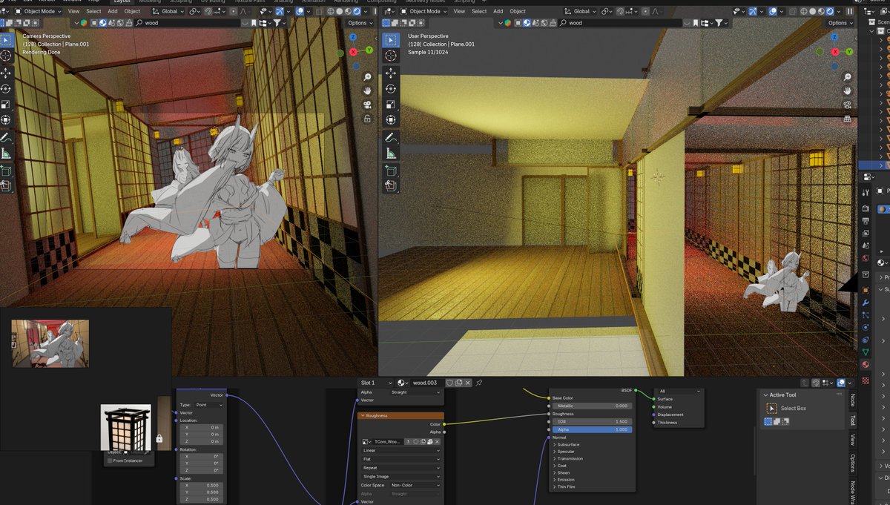
Task: Toggle X-ray in right viewport header
Action: [x=793, y=11]
